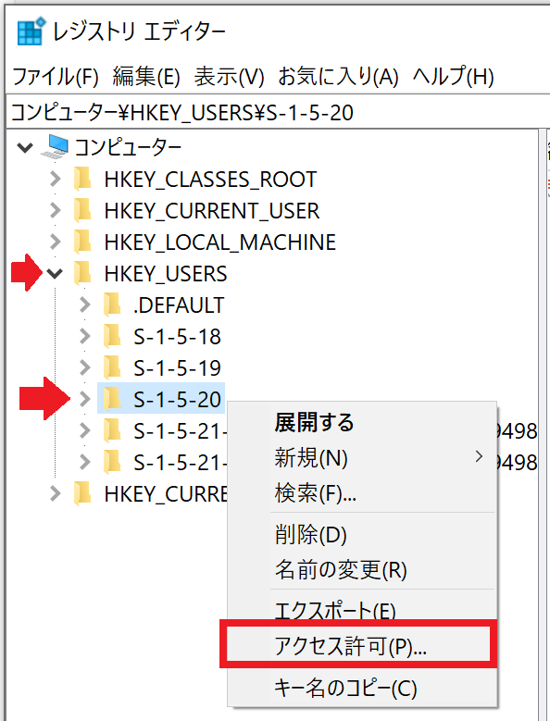This screenshot has height=721, width=550.
Task: Select the コンピューター computer icon
Action: [55, 146]
